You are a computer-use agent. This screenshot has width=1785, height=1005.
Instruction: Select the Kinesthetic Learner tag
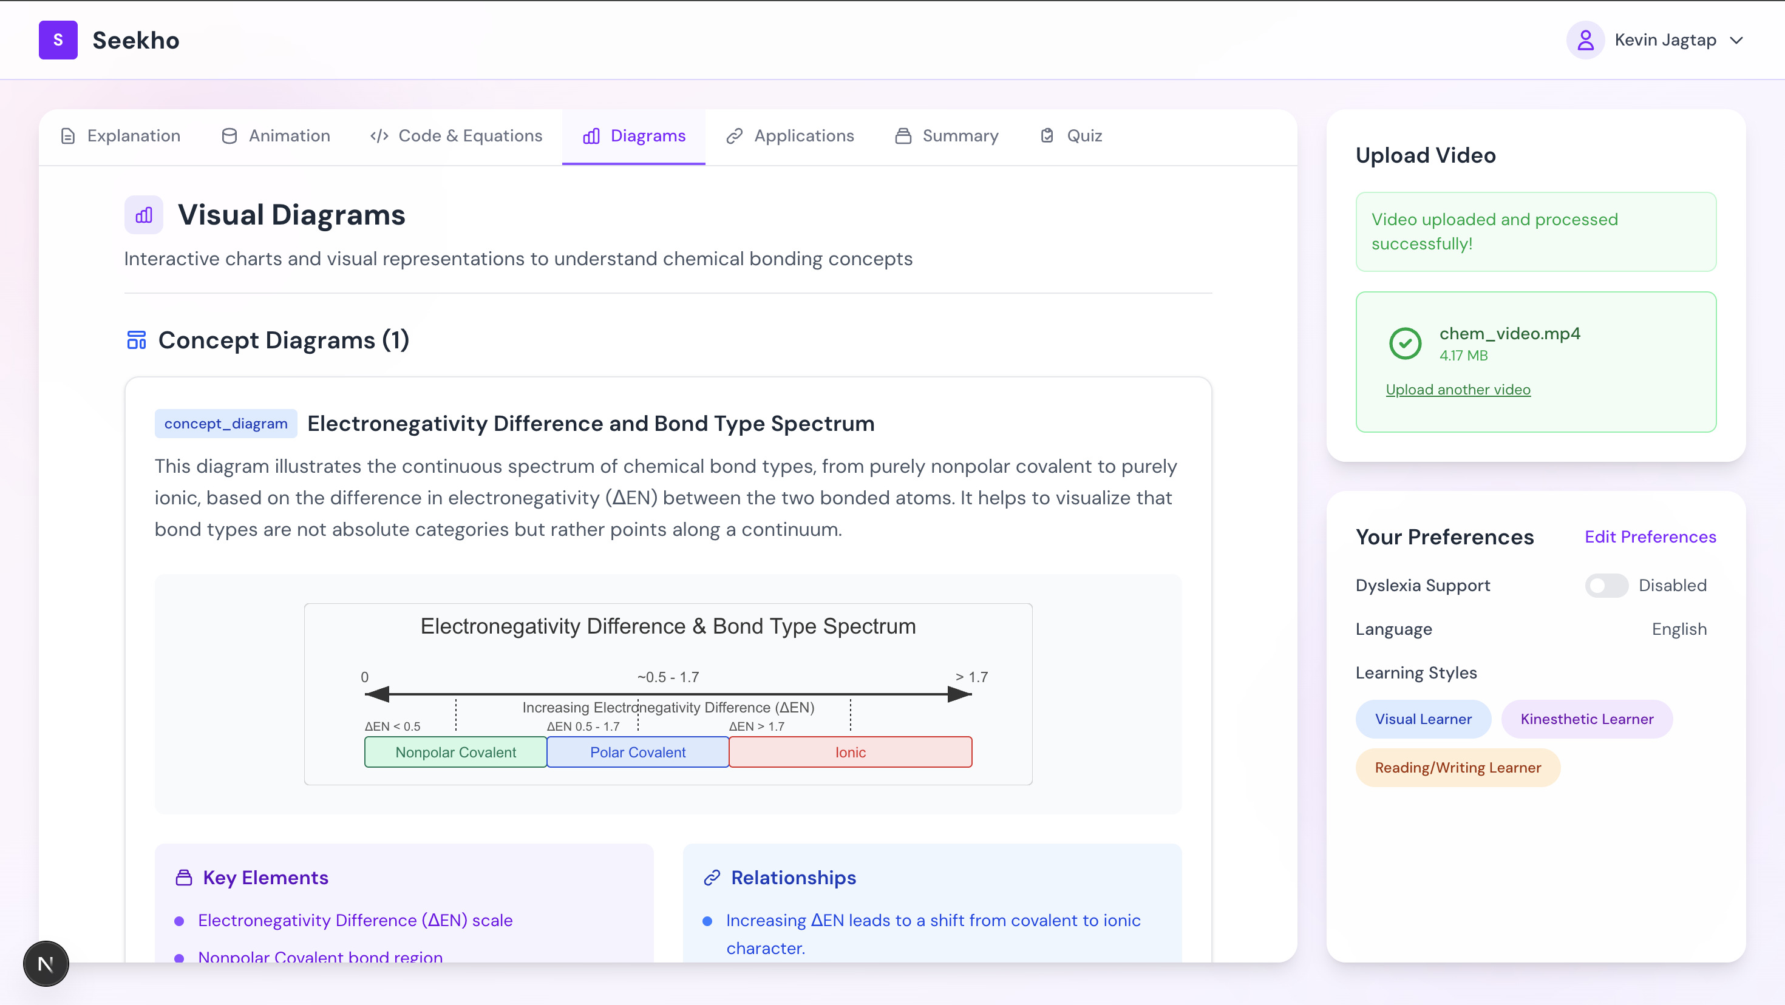pyautogui.click(x=1586, y=719)
